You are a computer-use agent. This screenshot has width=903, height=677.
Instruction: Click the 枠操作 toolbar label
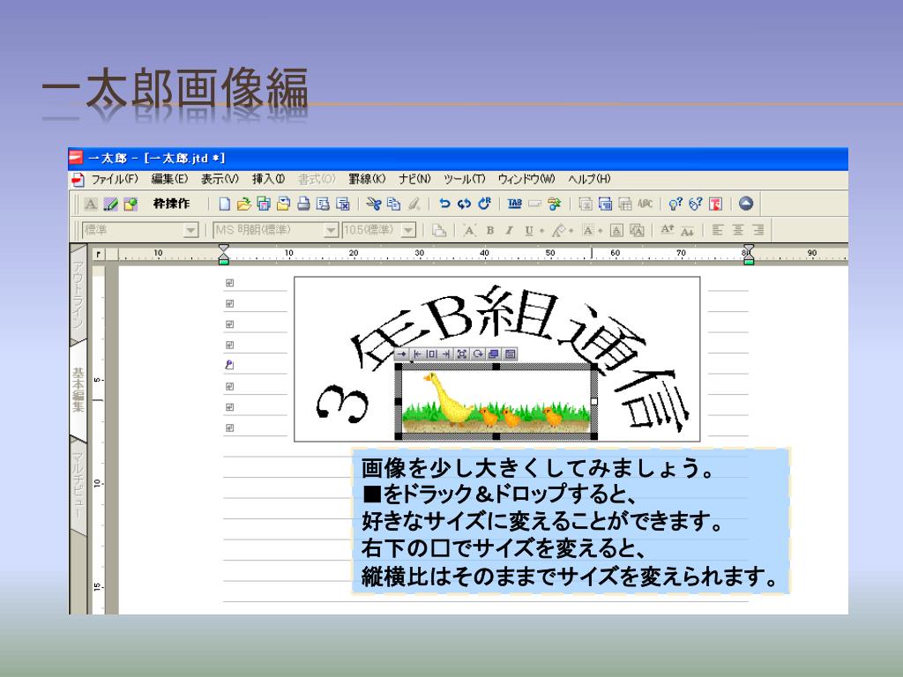171,204
